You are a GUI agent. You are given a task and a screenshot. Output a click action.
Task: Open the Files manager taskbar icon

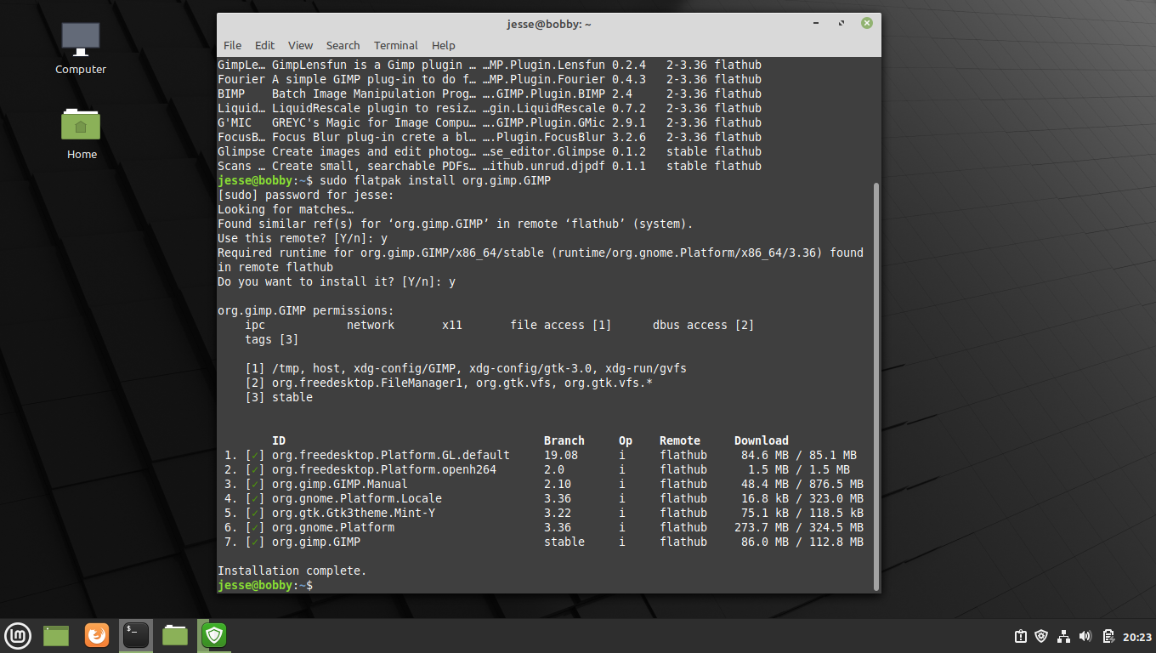tap(175, 635)
